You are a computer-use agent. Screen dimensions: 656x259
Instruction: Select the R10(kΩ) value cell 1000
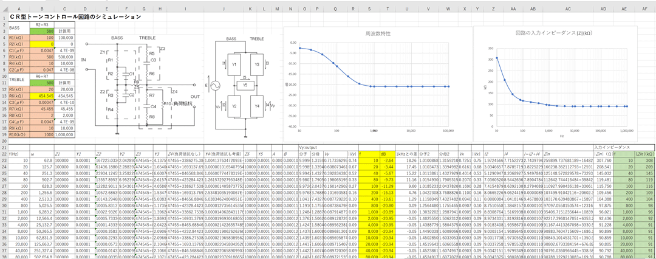[43, 134]
